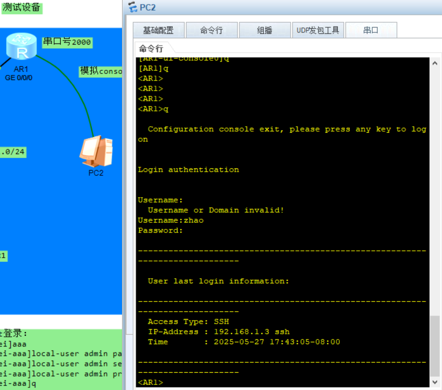
Task: Click the 测试设备 green label
Action: (22, 8)
